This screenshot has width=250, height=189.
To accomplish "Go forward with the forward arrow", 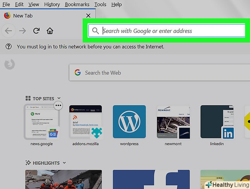I will tap(22, 31).
